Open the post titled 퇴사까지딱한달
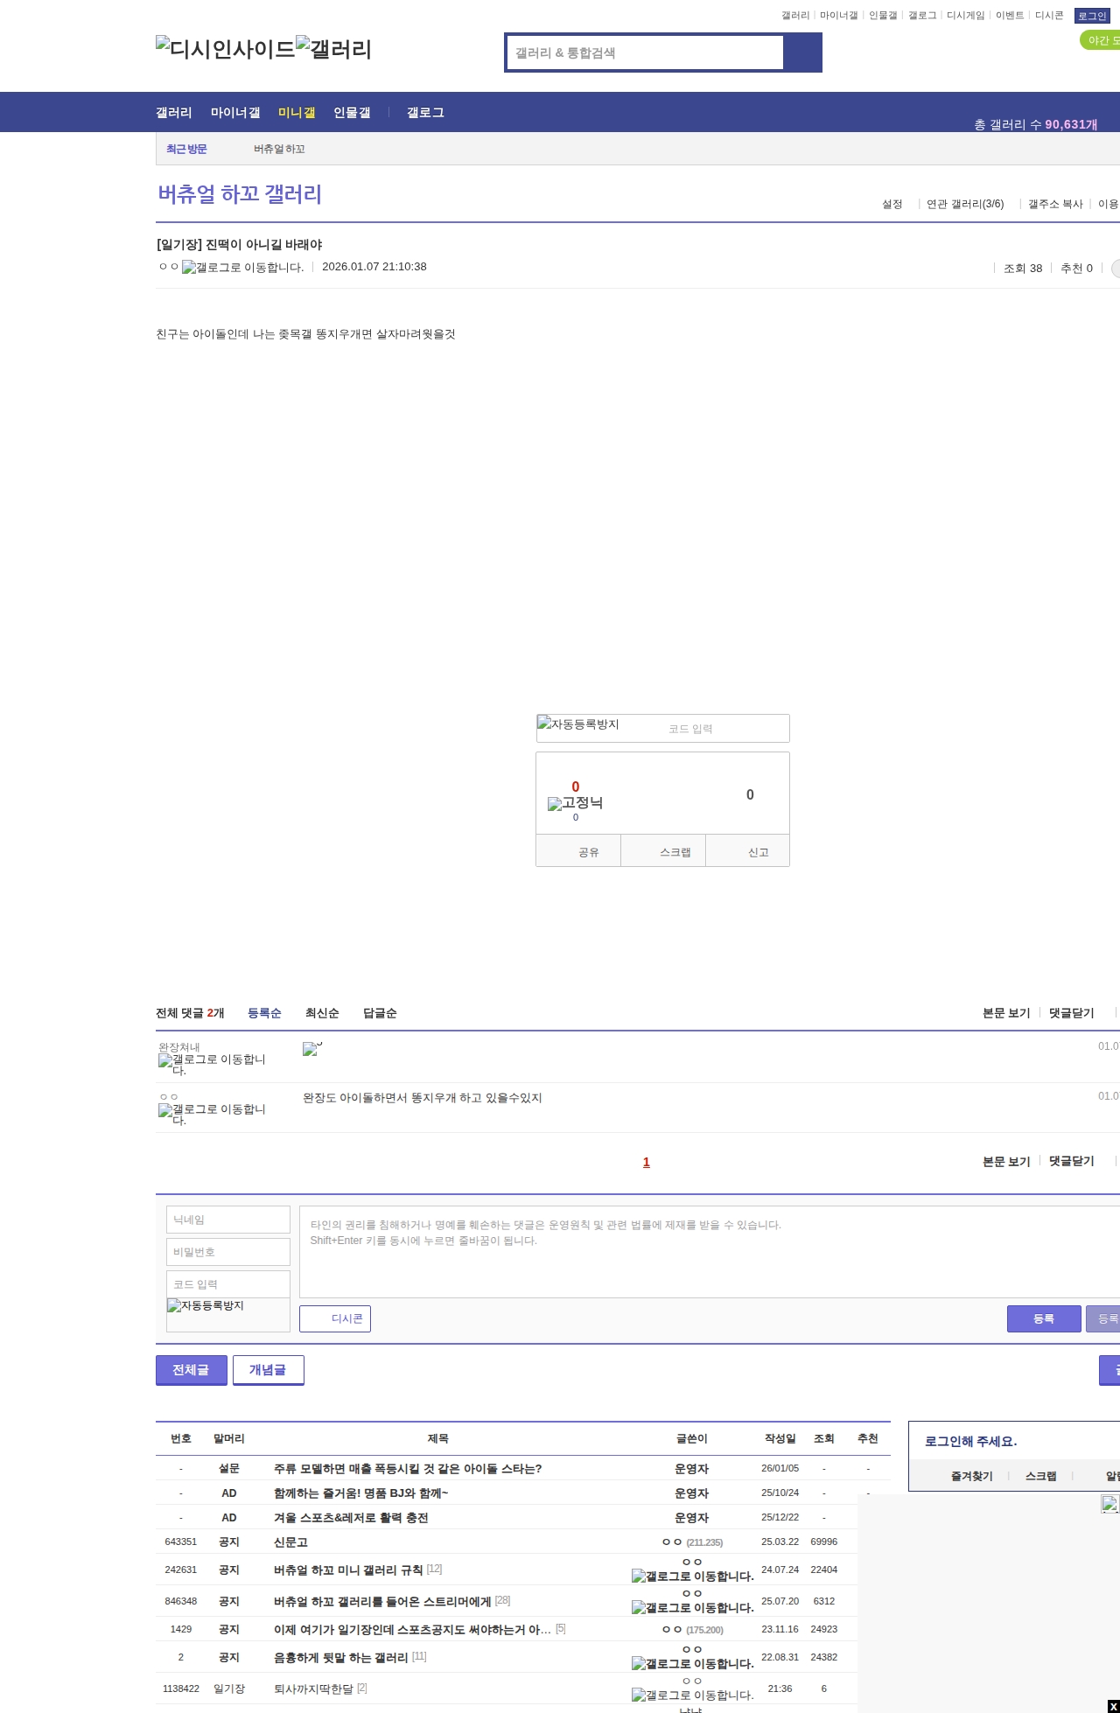Viewport: 1120px width, 1713px height. click(x=313, y=1689)
